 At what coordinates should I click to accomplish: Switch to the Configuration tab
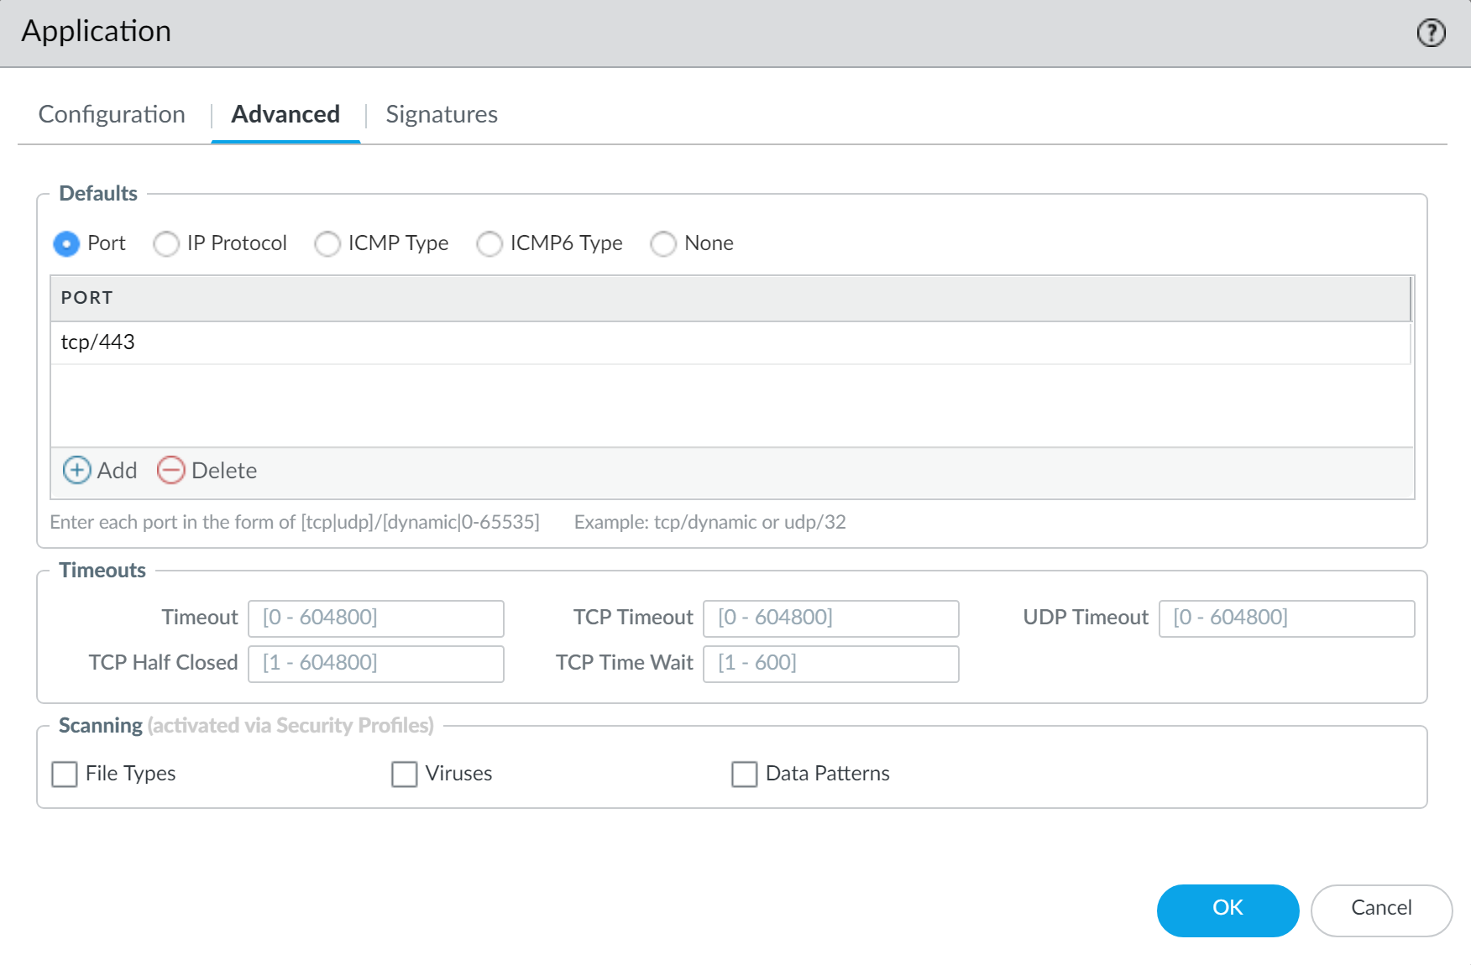click(112, 114)
